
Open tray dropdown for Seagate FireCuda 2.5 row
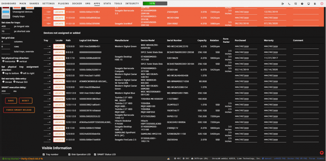pyautogui.click(x=47, y=139)
